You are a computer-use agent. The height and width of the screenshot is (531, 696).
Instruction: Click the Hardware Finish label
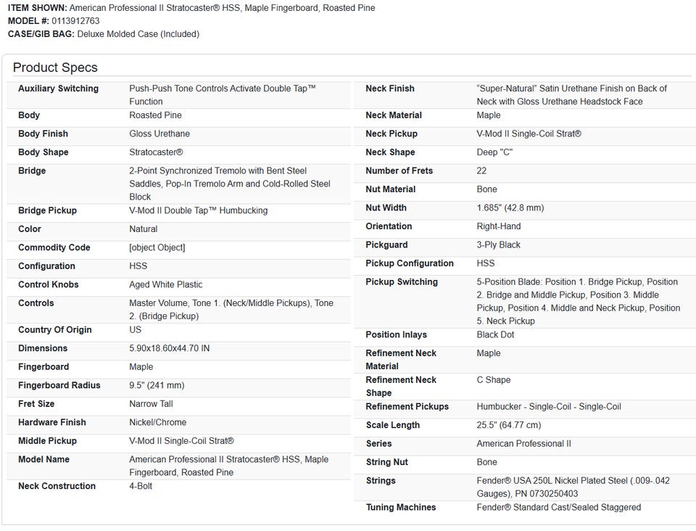point(52,422)
